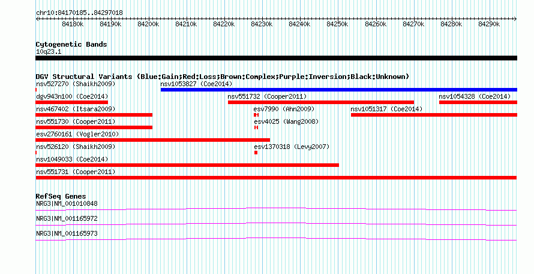Click the nsv1054328 (Coe2014) label
Image resolution: width=534 pixels, height=274 pixels.
475,96
